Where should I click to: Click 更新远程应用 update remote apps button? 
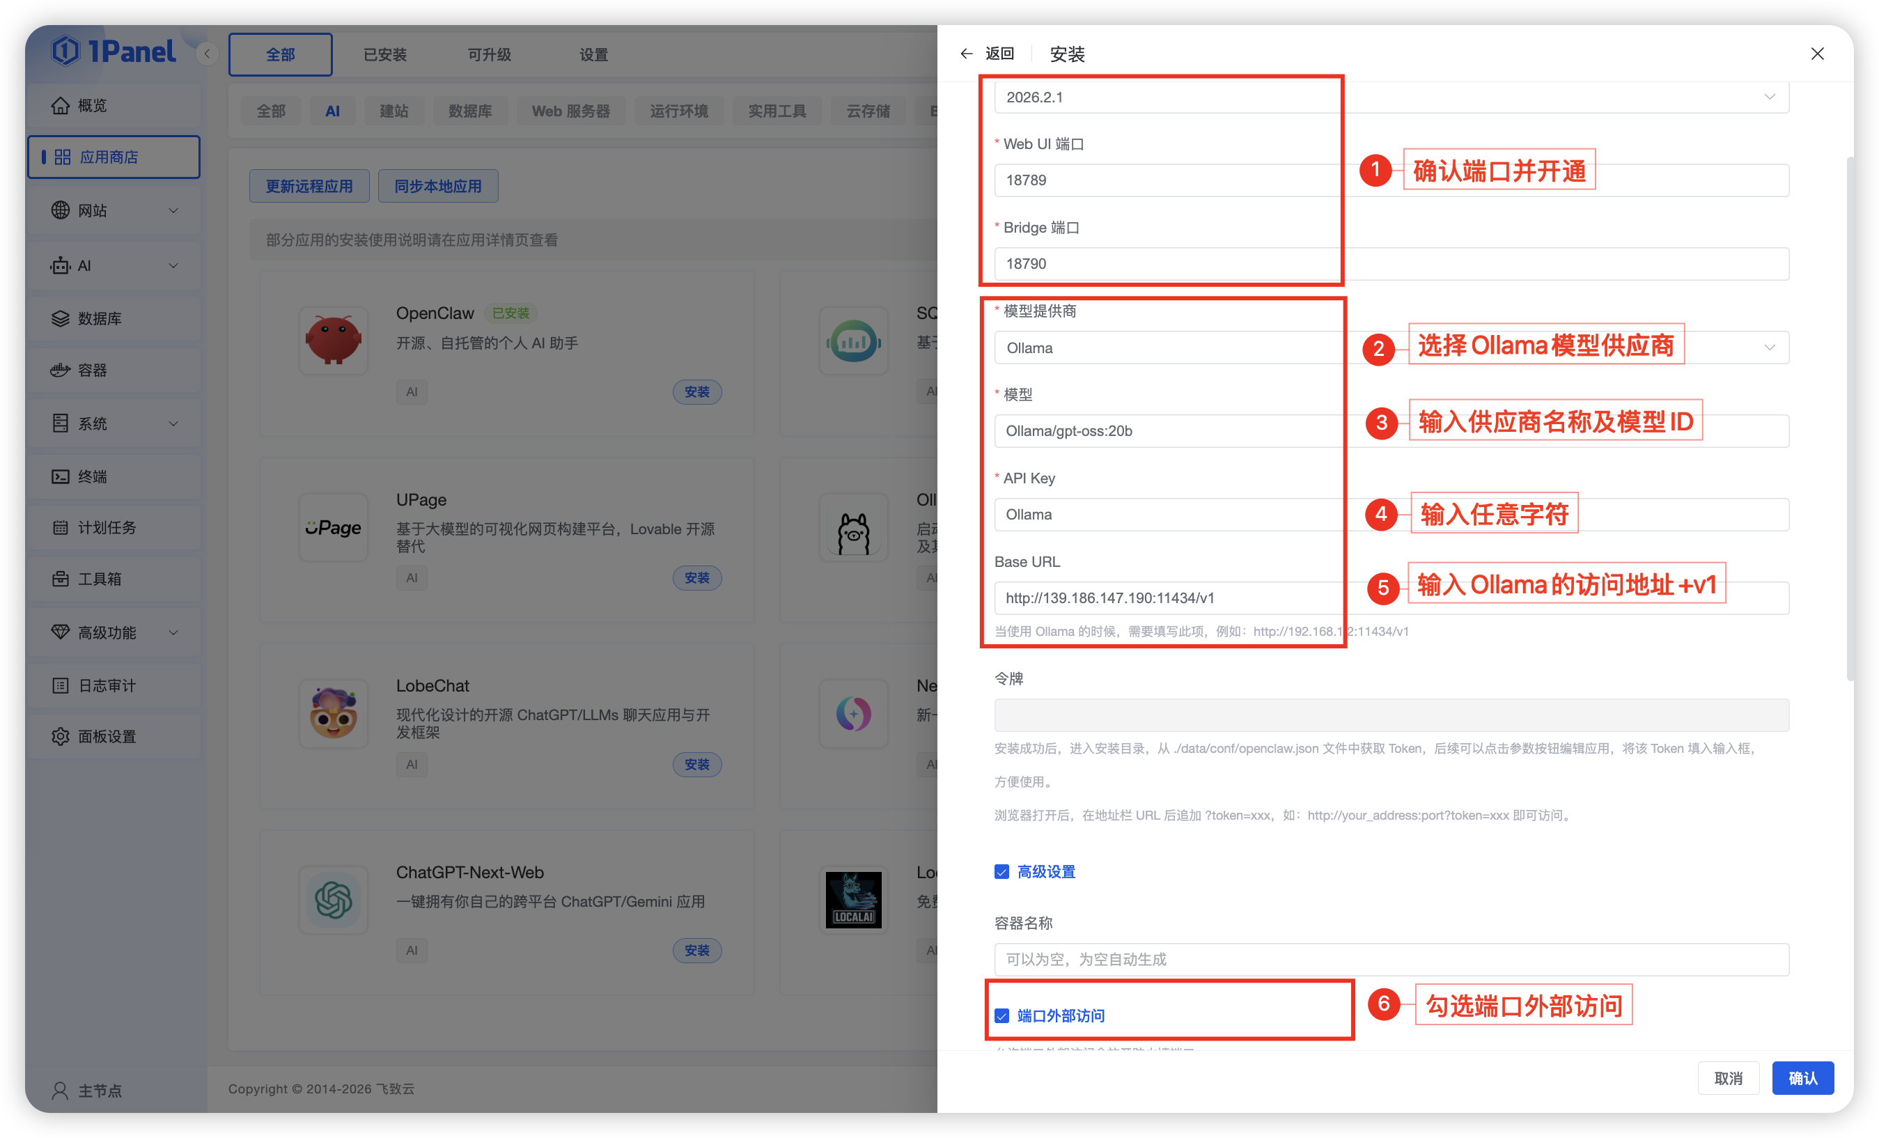[x=309, y=185]
